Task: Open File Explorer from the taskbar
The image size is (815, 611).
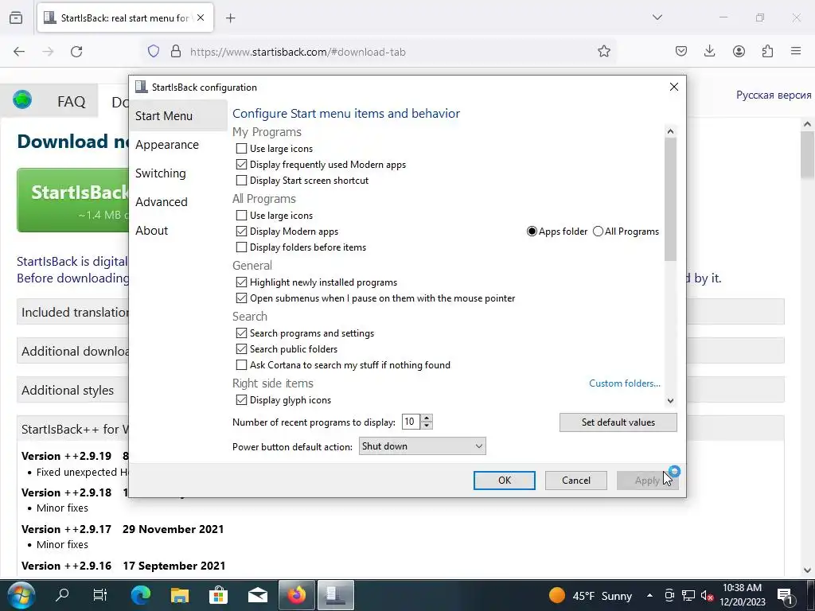Action: [x=180, y=595]
